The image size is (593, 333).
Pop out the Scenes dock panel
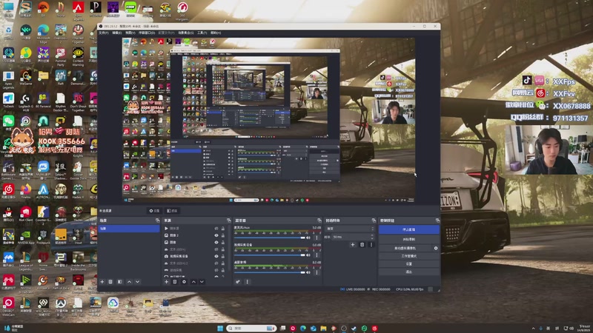pos(157,220)
